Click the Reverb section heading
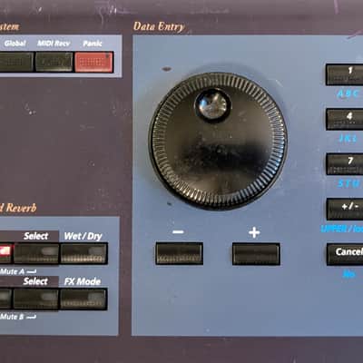This screenshot has width=363, height=363. click(x=18, y=208)
